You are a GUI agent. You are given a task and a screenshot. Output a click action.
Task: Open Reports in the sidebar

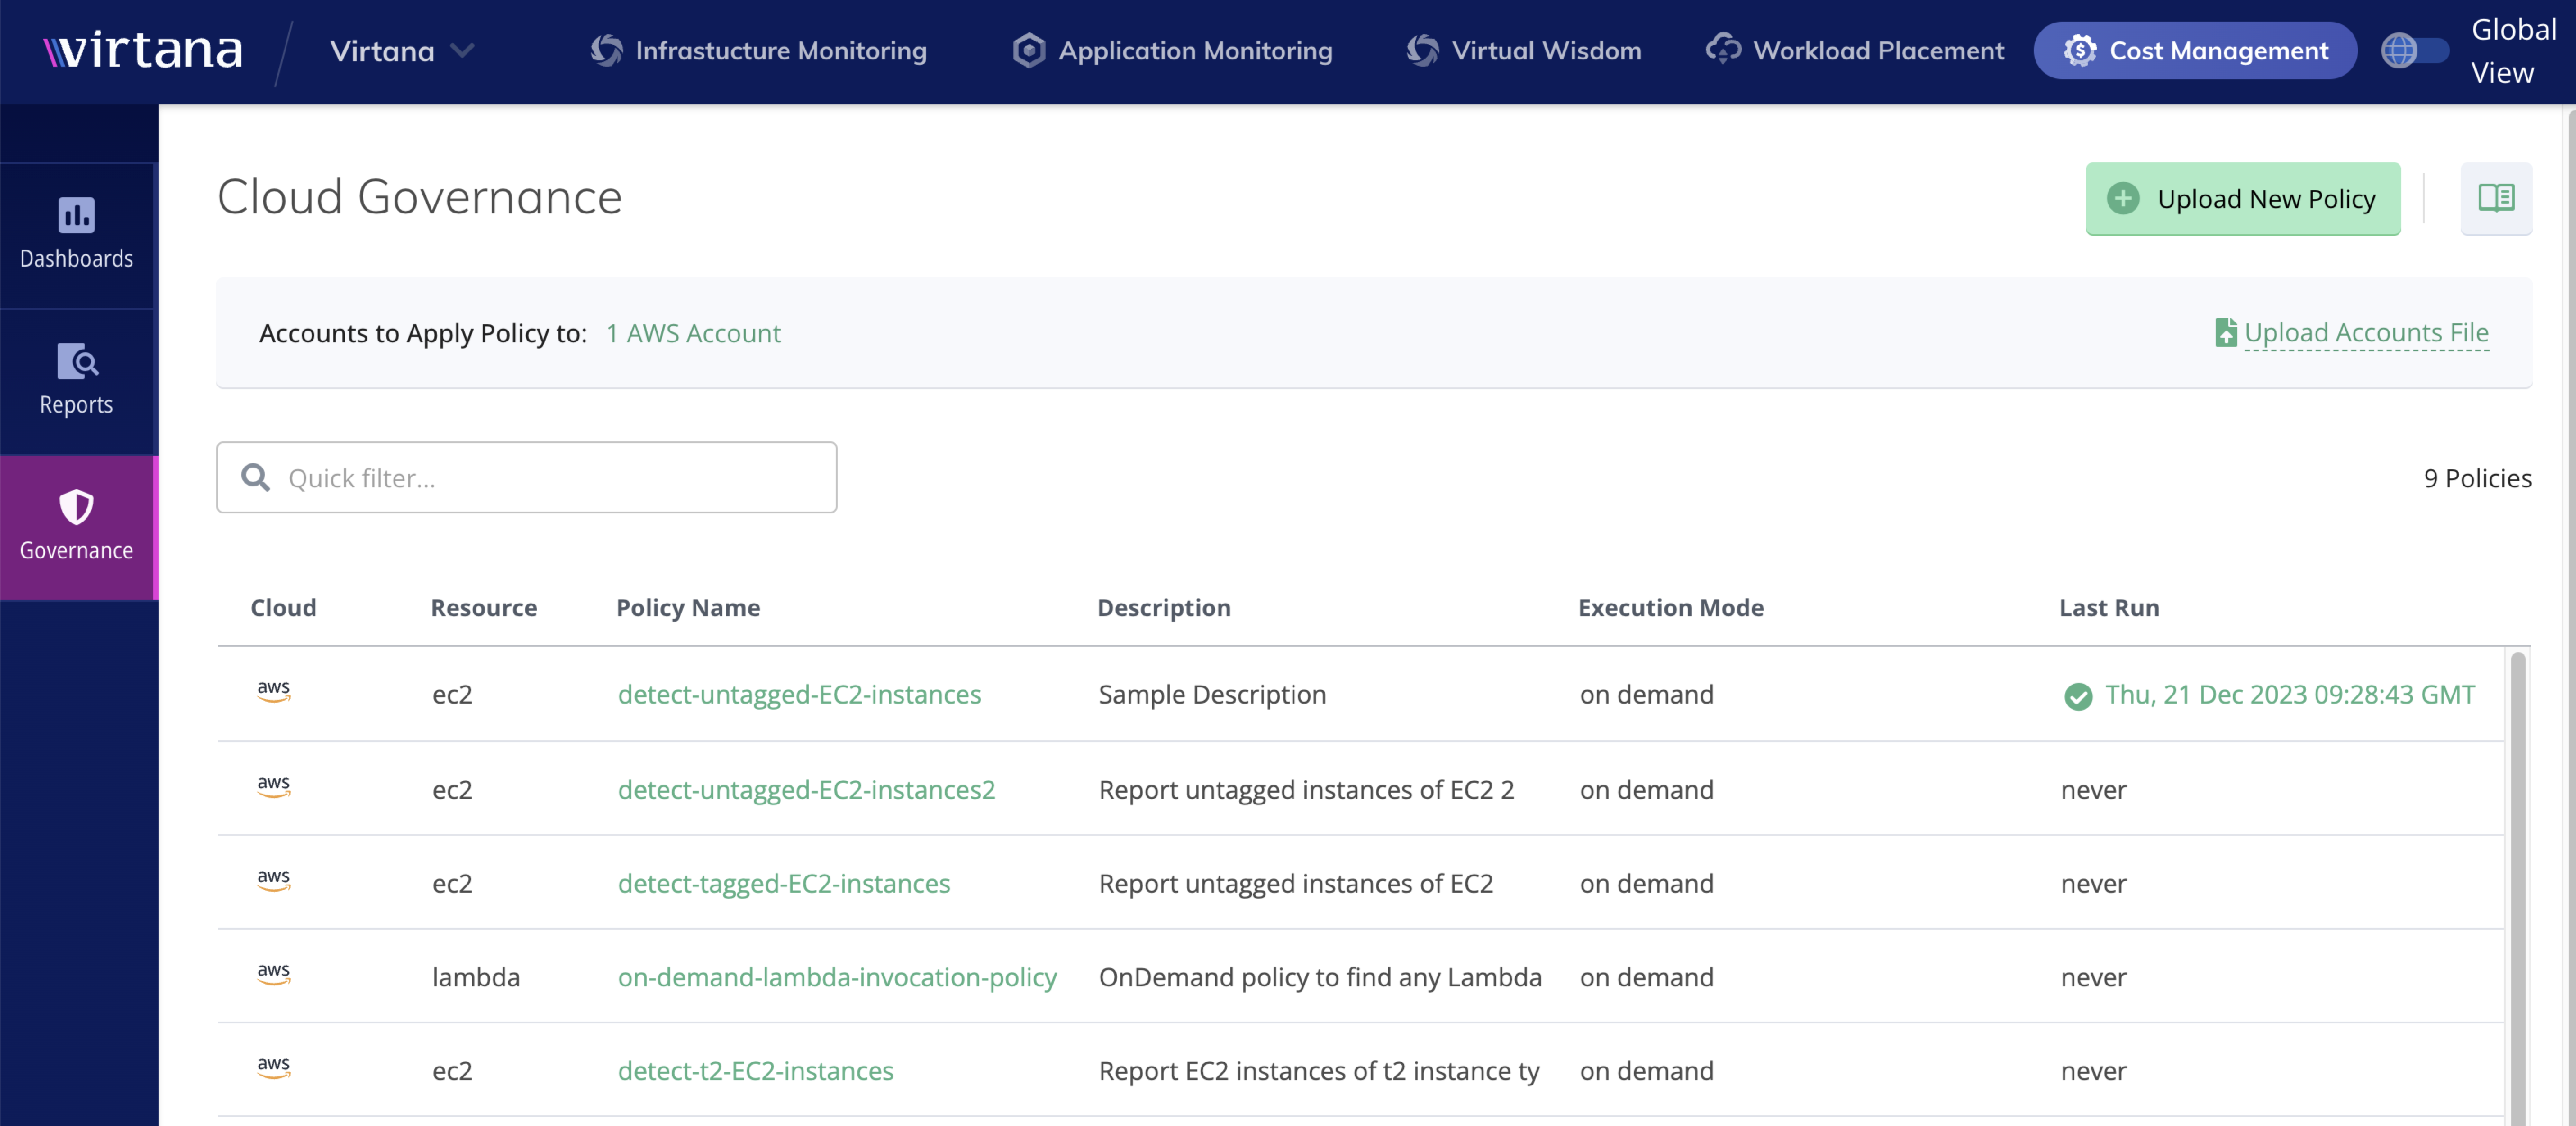point(77,381)
